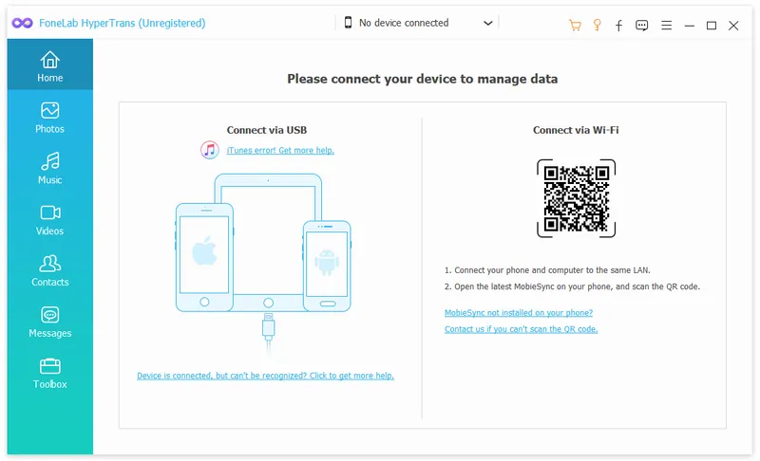Click Contact us if you can't scan QR code
The height and width of the screenshot is (461, 760).
[521, 329]
